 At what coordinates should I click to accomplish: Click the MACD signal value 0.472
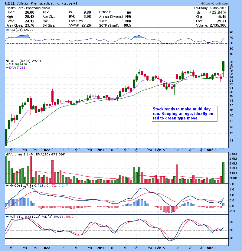[x=51, y=186]
